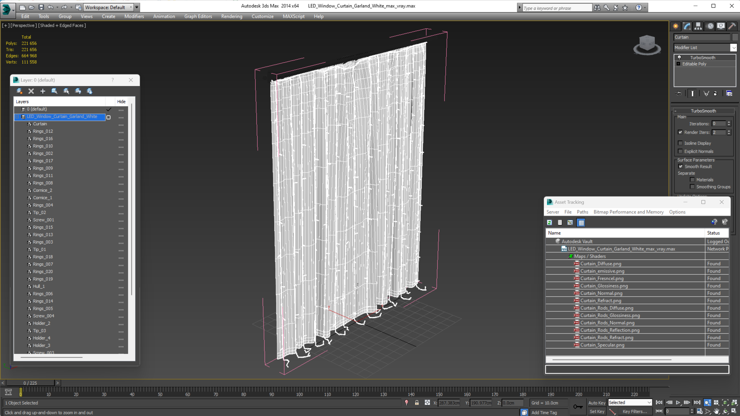Image resolution: width=740 pixels, height=416 pixels.
Task: Open the Workspace Default dropdown
Action: 108,7
